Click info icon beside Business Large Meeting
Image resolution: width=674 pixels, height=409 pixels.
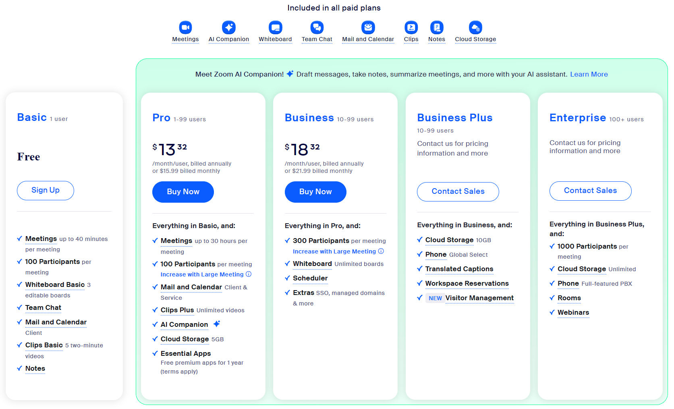pos(381,251)
